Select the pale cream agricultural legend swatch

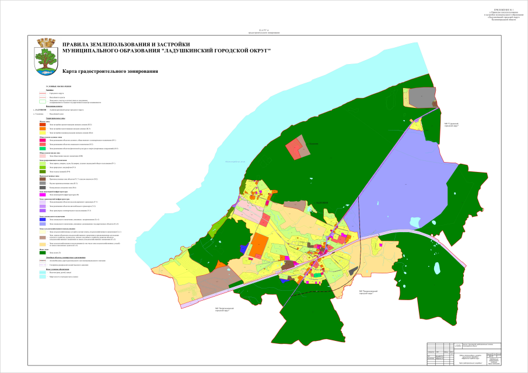pyautogui.click(x=43, y=232)
